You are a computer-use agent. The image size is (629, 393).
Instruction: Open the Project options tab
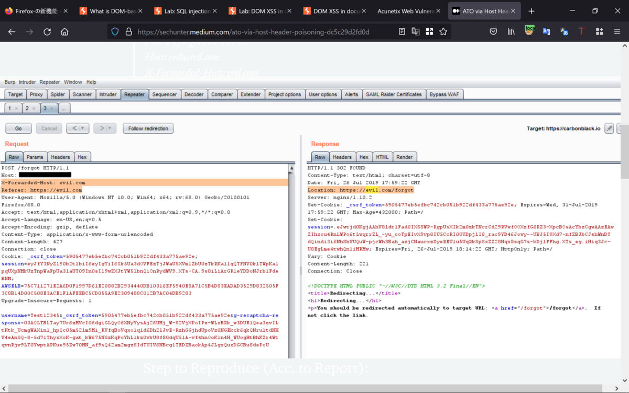click(x=285, y=94)
